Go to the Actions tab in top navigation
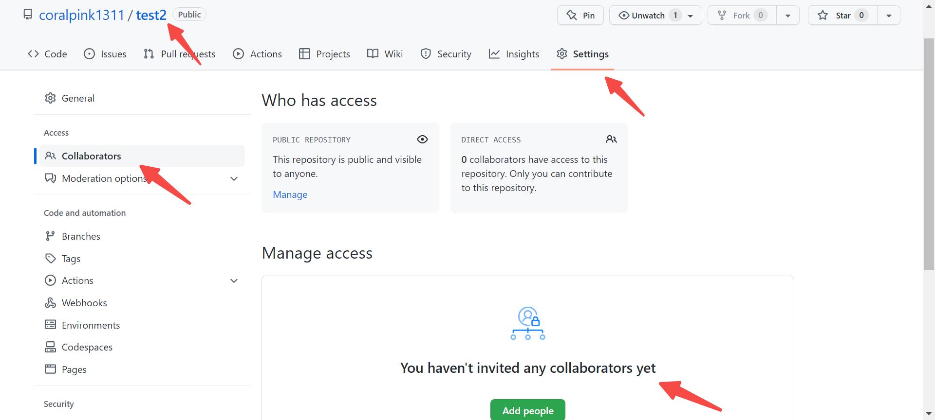The width and height of the screenshot is (935, 420). coord(257,54)
